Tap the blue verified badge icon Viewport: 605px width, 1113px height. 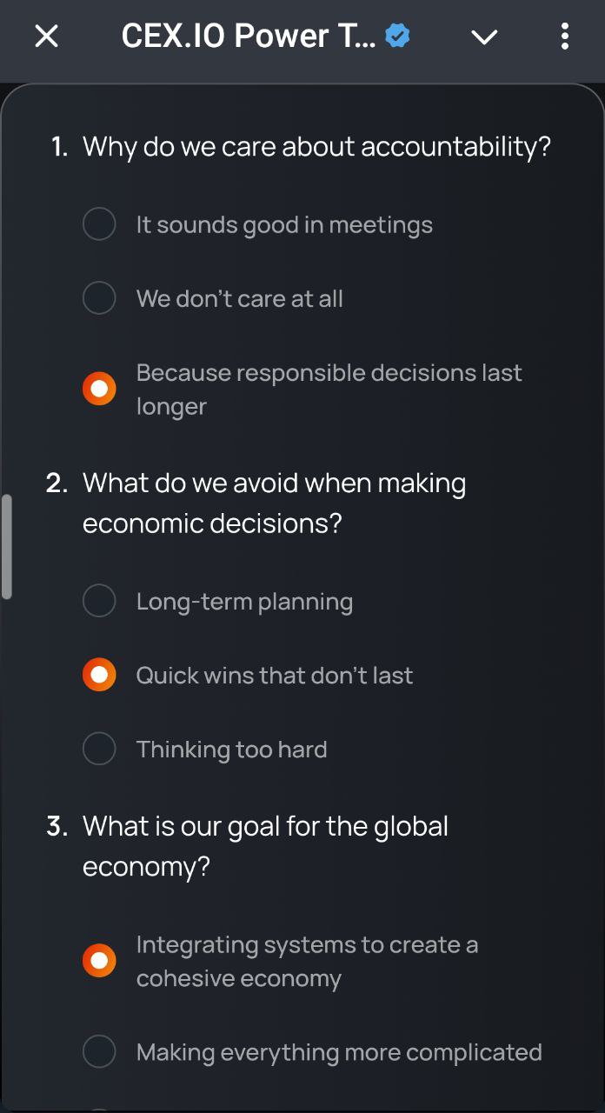tap(397, 37)
